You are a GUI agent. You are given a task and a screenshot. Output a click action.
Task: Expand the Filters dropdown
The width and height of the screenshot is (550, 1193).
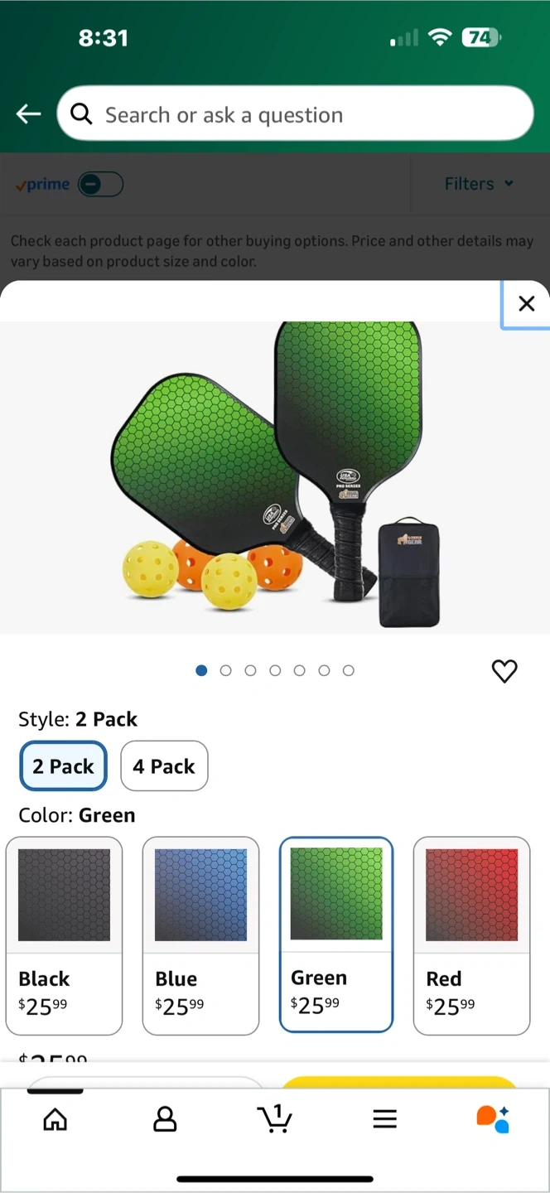(479, 184)
